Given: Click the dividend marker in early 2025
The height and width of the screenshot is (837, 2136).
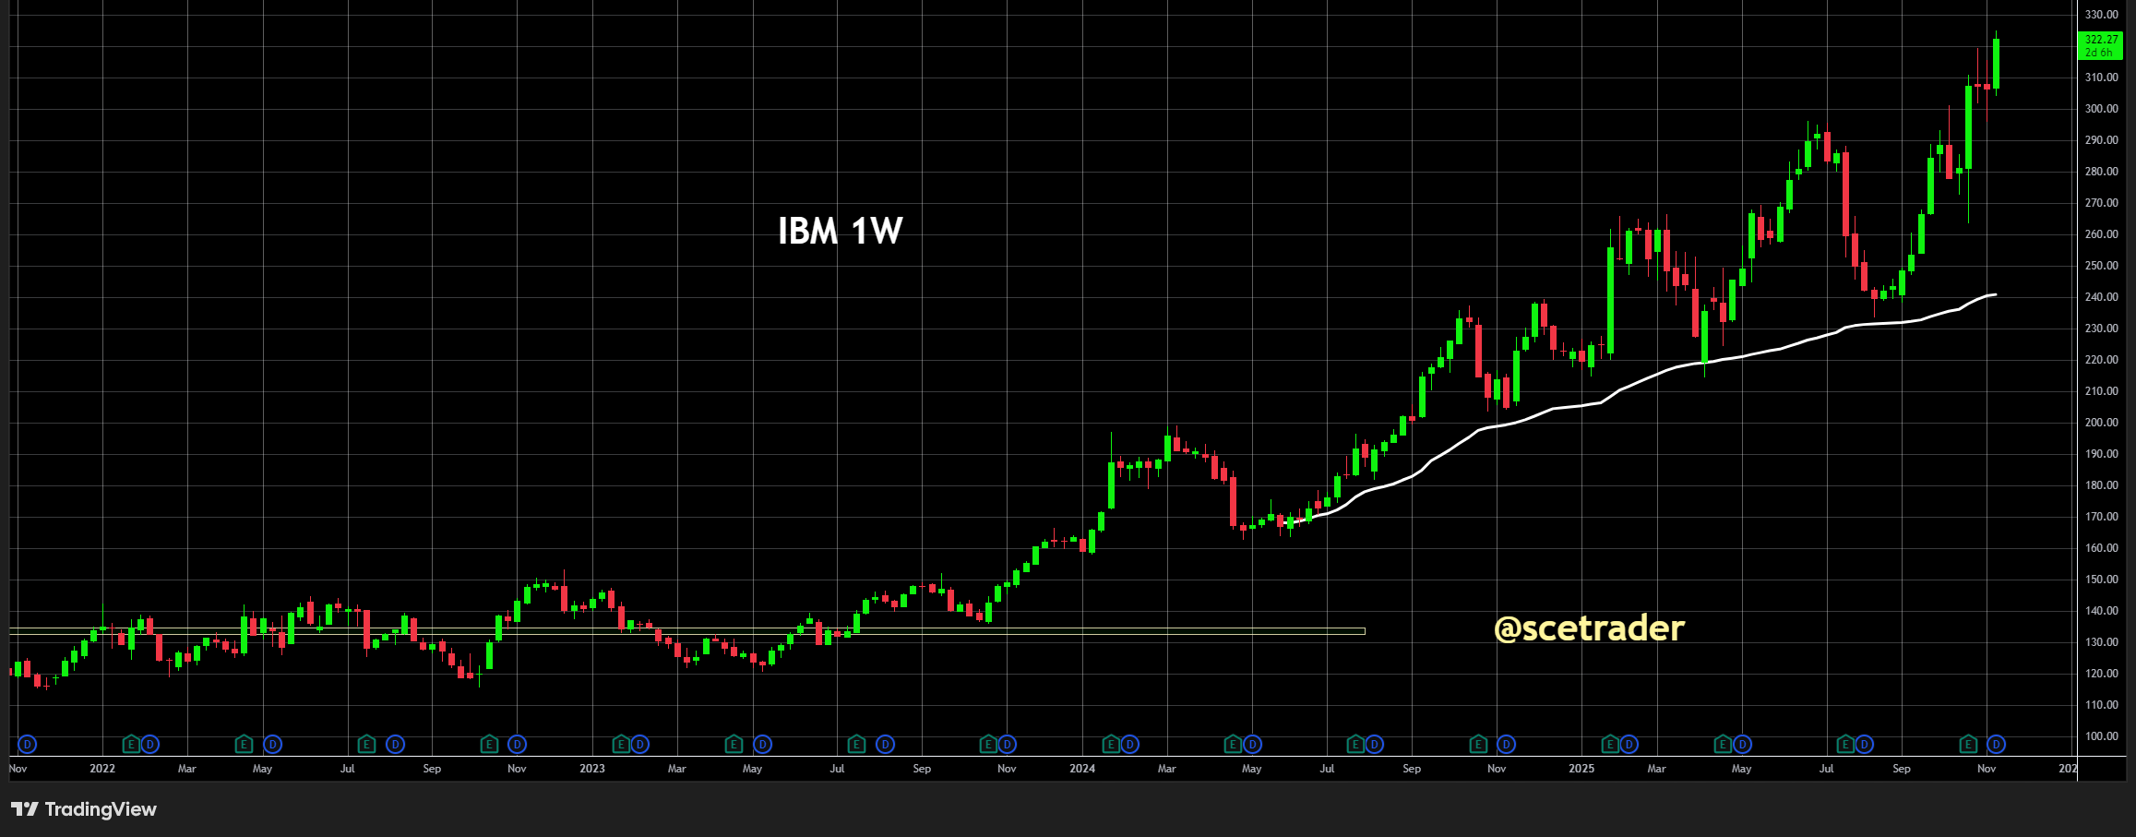Looking at the screenshot, I should click(x=1629, y=744).
